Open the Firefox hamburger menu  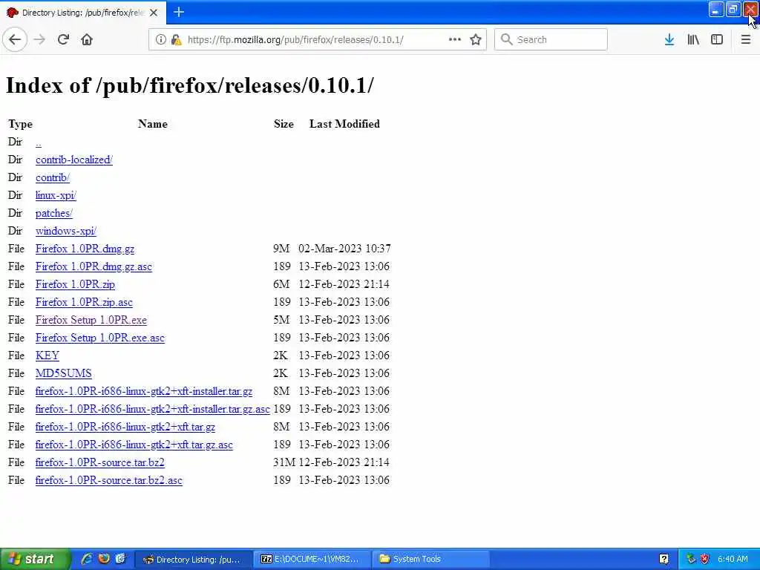click(x=745, y=40)
